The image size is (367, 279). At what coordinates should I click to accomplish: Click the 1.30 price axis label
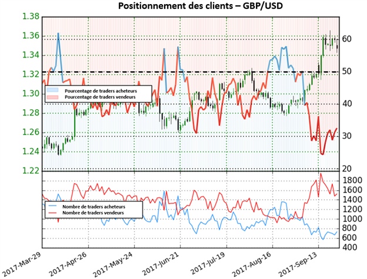pyautogui.click(x=31, y=94)
